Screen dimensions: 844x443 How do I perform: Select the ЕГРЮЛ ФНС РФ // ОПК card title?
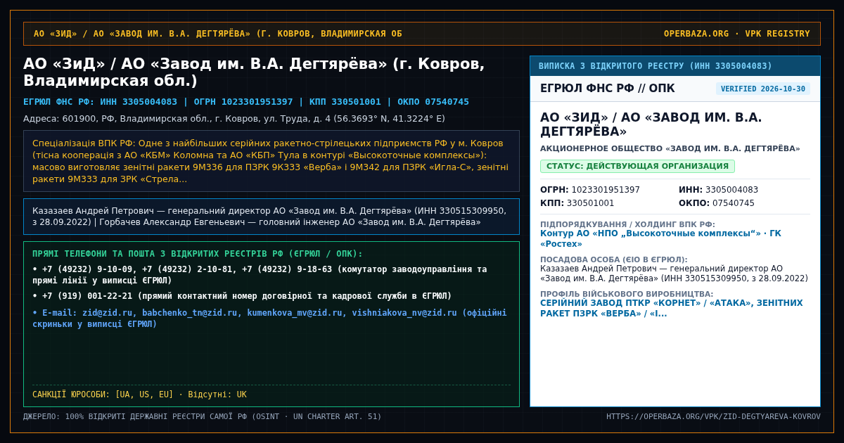tap(607, 89)
